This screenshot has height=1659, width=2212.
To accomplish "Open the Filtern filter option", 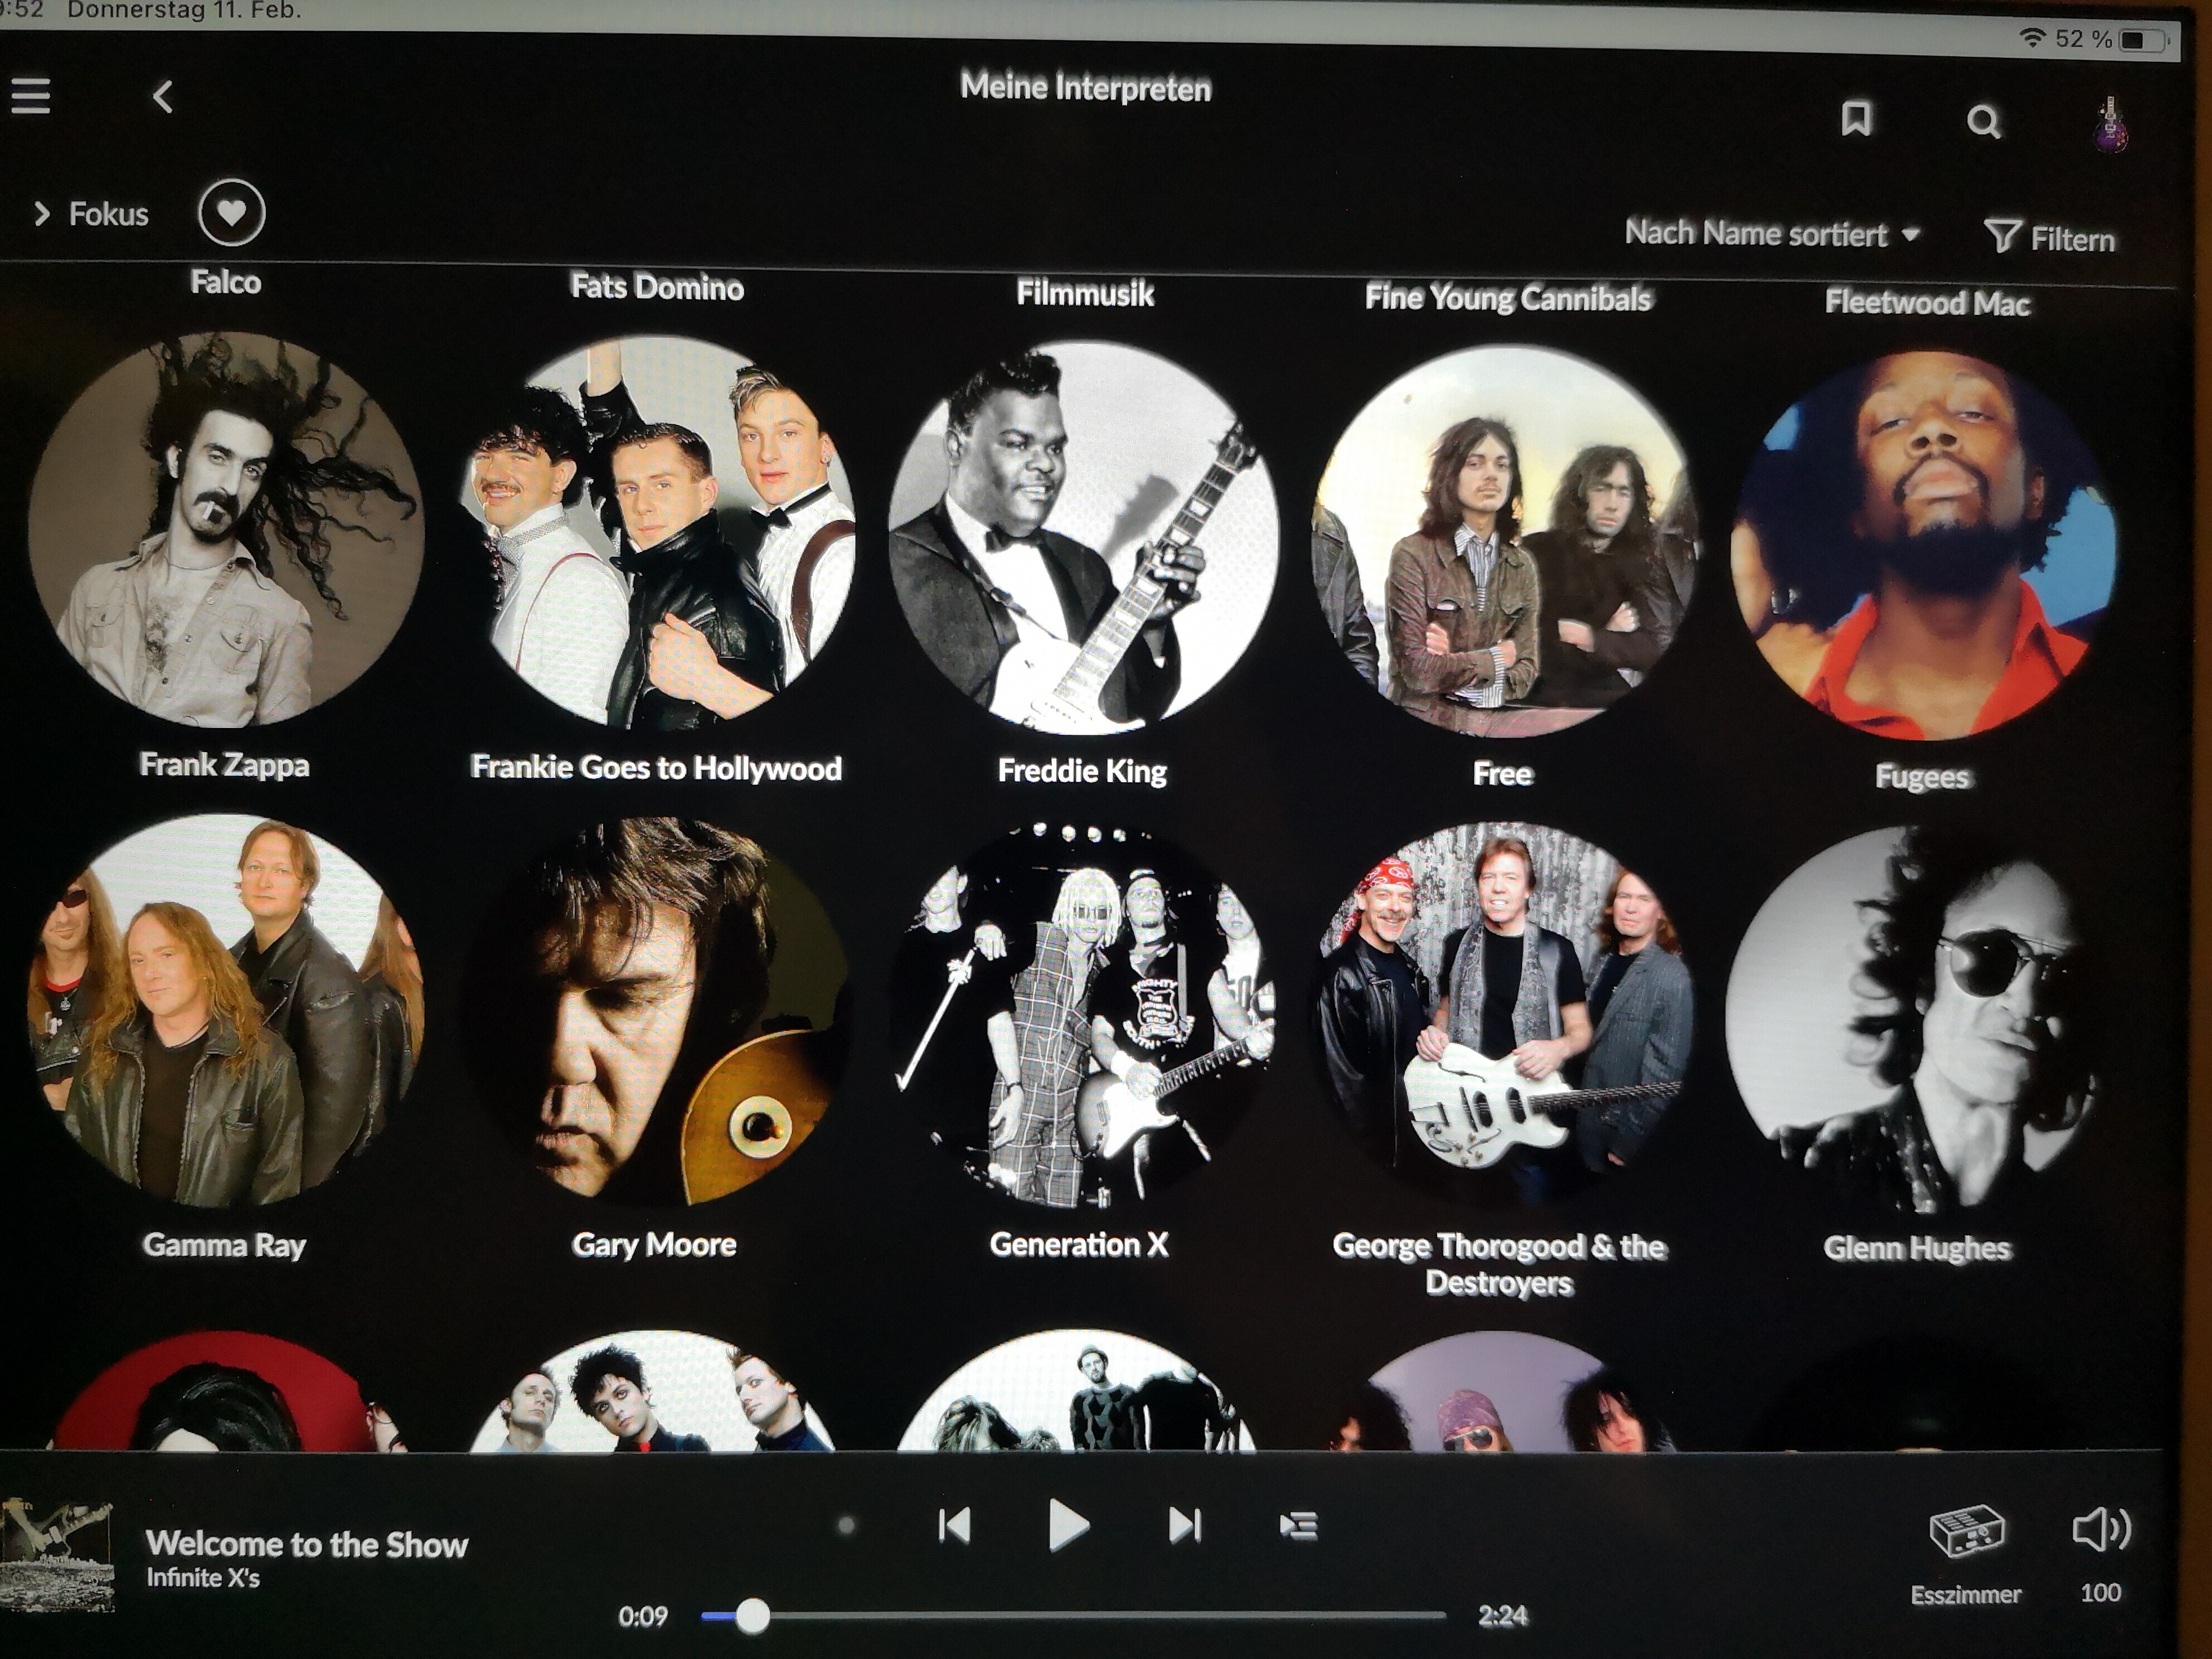I will [x=2050, y=238].
